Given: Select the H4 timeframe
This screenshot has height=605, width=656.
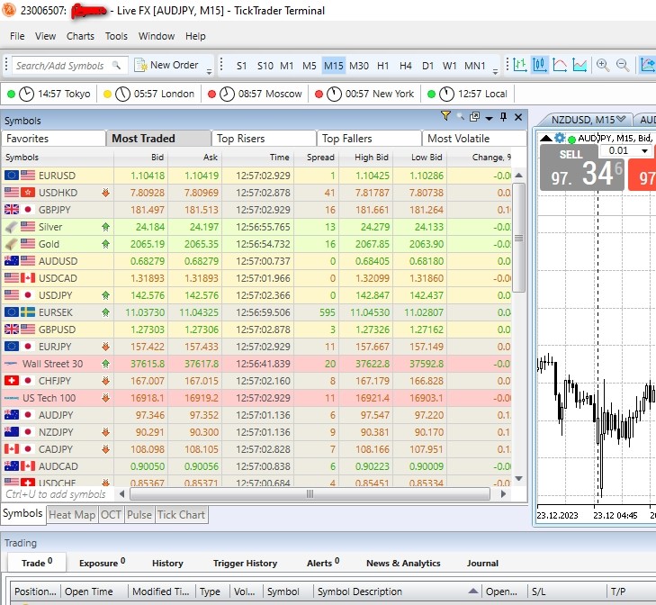Looking at the screenshot, I should point(406,66).
